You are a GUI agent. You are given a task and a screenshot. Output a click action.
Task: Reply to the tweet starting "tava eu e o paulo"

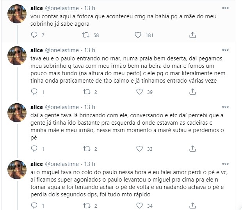pos(34,92)
